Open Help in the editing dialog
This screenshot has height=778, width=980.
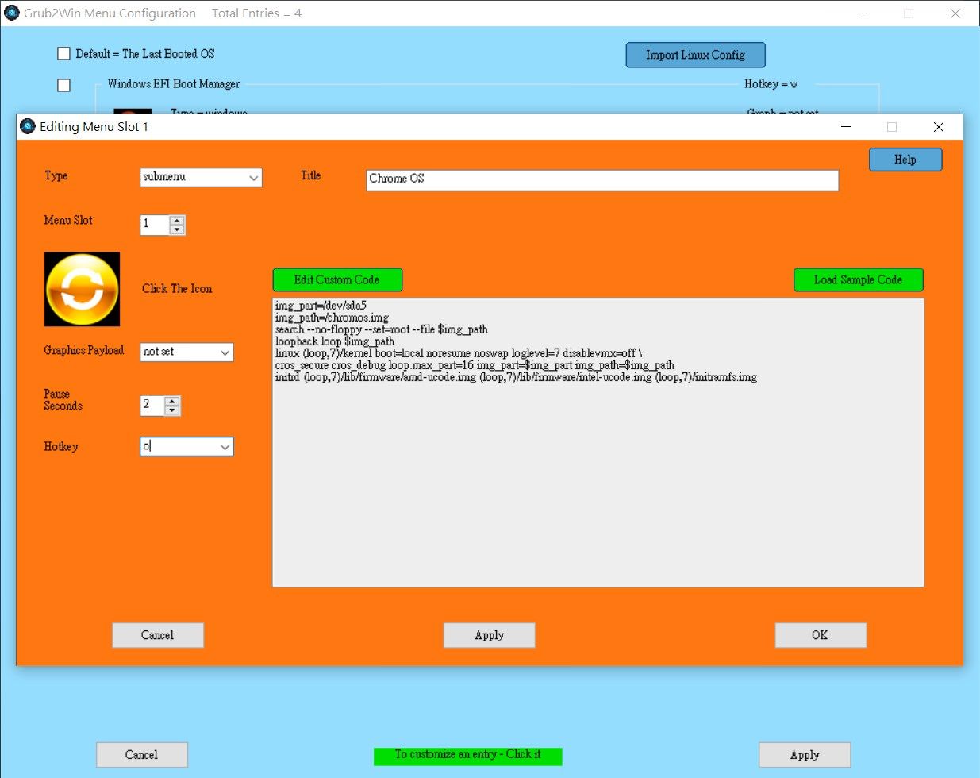pos(905,160)
